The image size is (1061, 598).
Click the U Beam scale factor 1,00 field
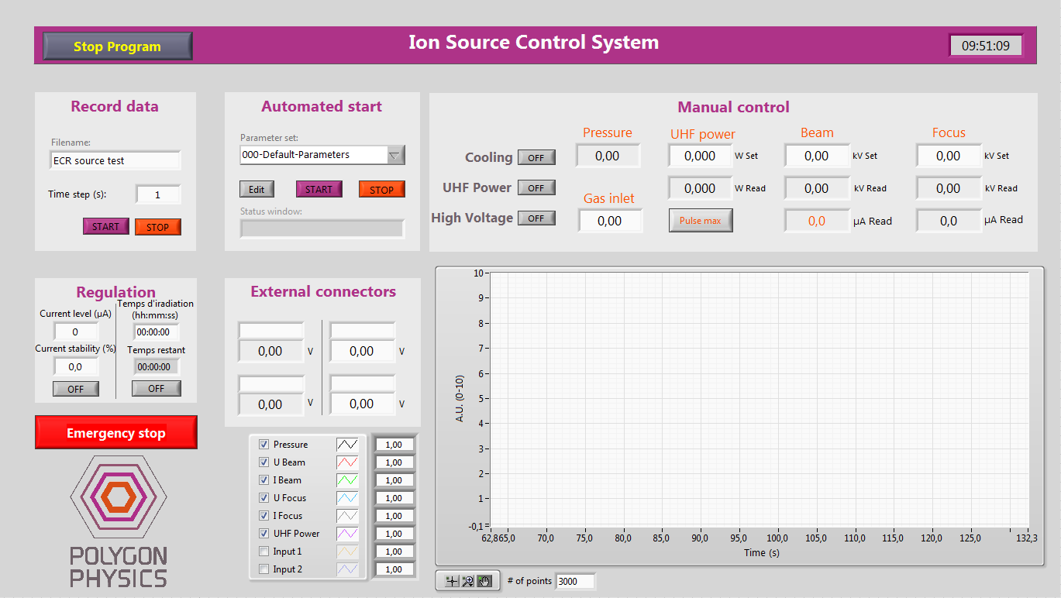(x=394, y=462)
